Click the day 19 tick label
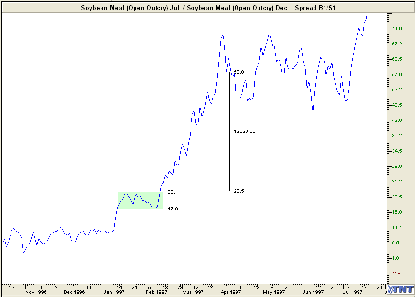Screen dimensions: 415x297 [89, 287]
